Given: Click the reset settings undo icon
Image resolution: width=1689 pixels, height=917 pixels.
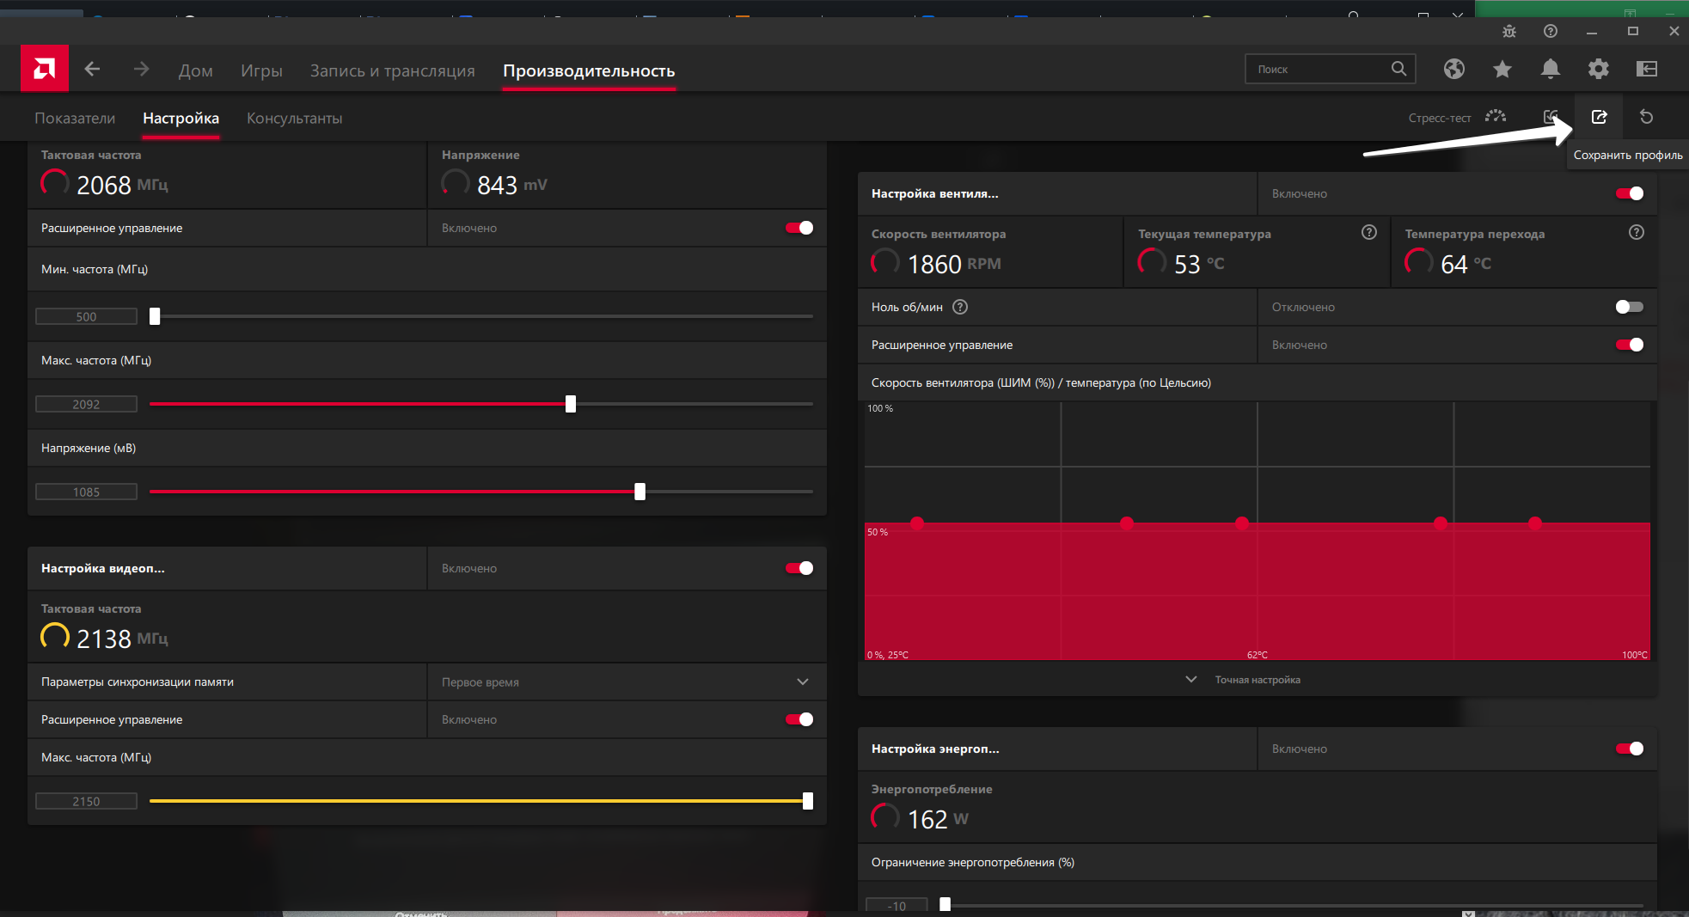Looking at the screenshot, I should 1646,117.
